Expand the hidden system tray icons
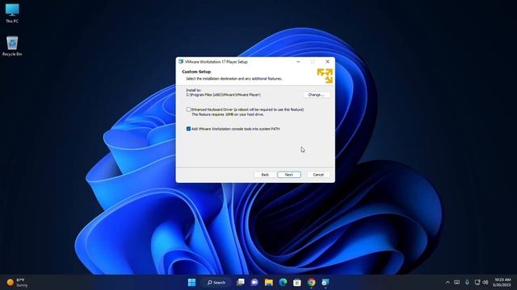Viewport: 517px width, 290px height. [448, 282]
